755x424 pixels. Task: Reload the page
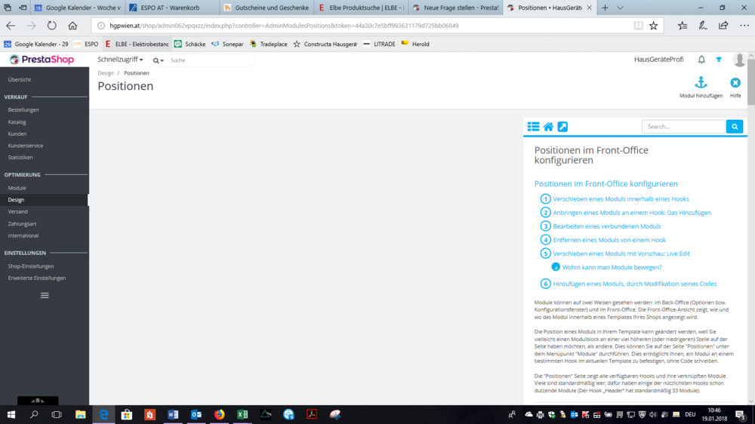click(51, 26)
